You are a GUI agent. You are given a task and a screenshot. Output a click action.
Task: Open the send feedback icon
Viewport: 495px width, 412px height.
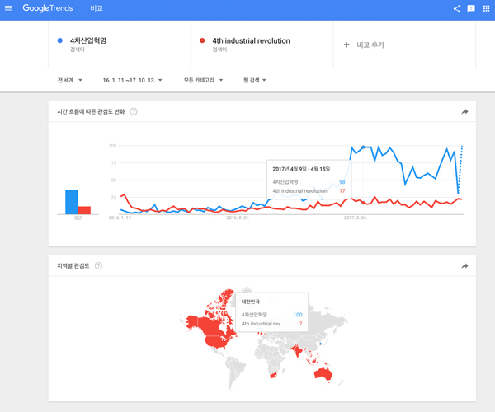click(x=471, y=8)
